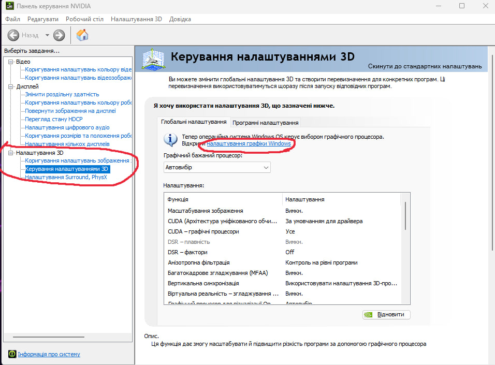Click За умовчанням для драйвера value
Screen dimensions: 495x365
click(x=324, y=221)
